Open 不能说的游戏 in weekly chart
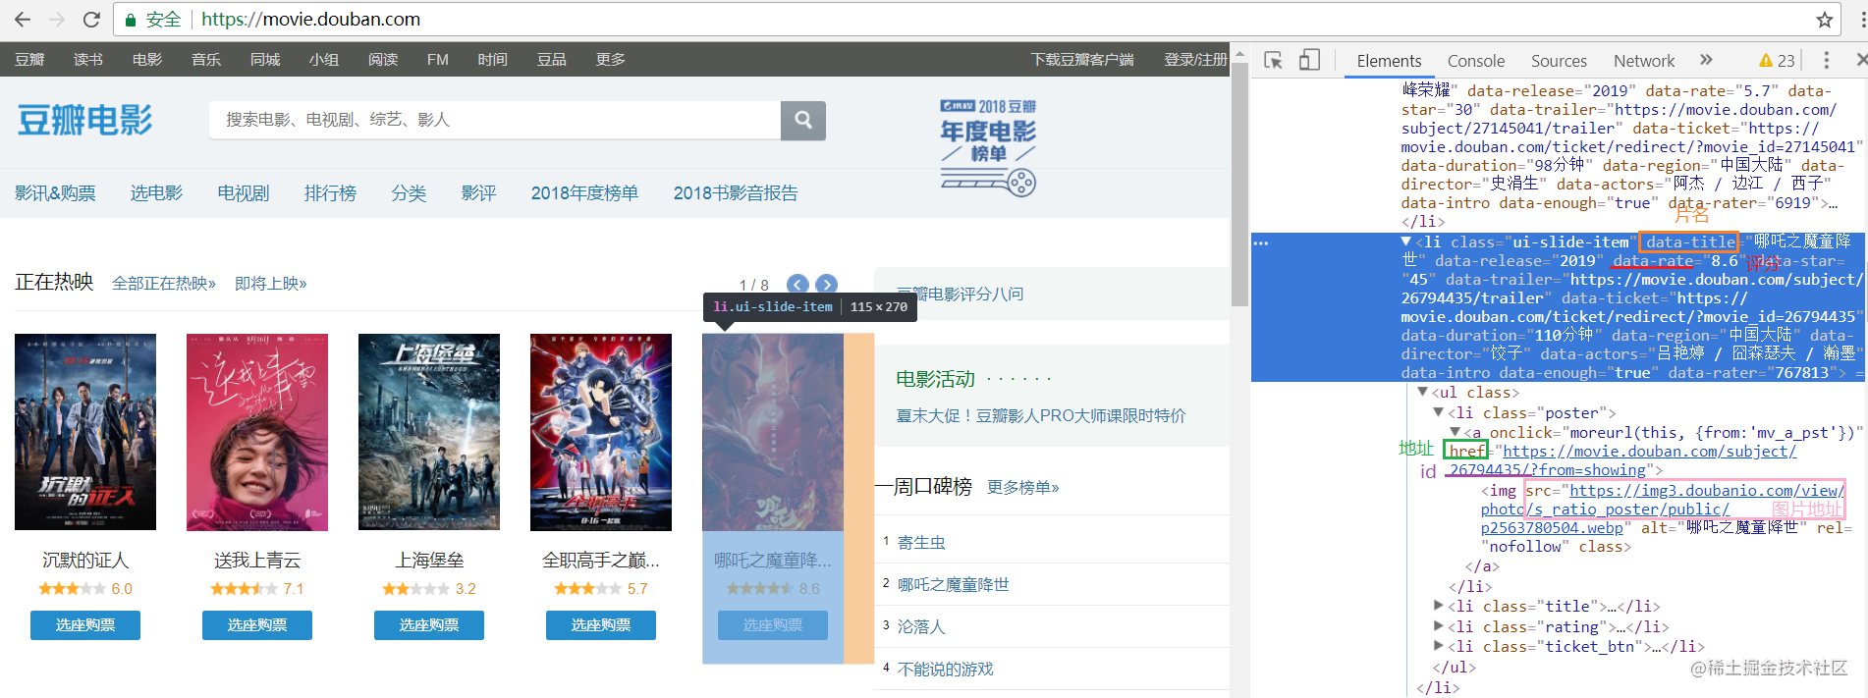This screenshot has width=1868, height=698. (946, 669)
